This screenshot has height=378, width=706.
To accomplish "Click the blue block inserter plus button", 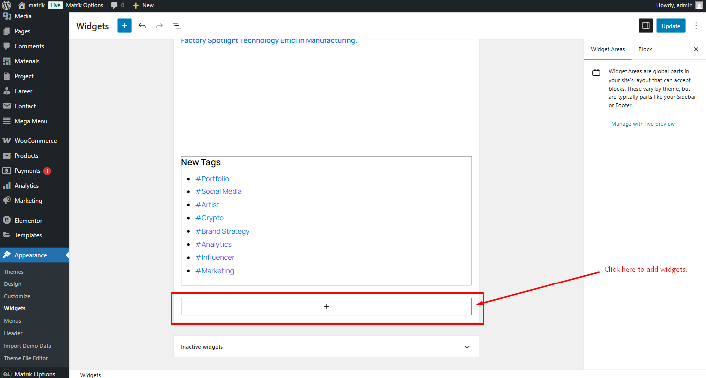I will (124, 26).
